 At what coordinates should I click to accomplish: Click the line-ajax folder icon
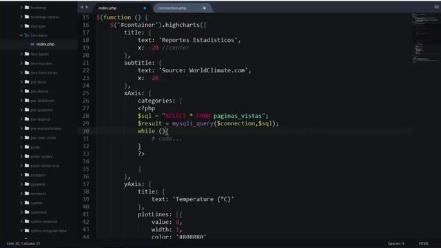(27, 26)
